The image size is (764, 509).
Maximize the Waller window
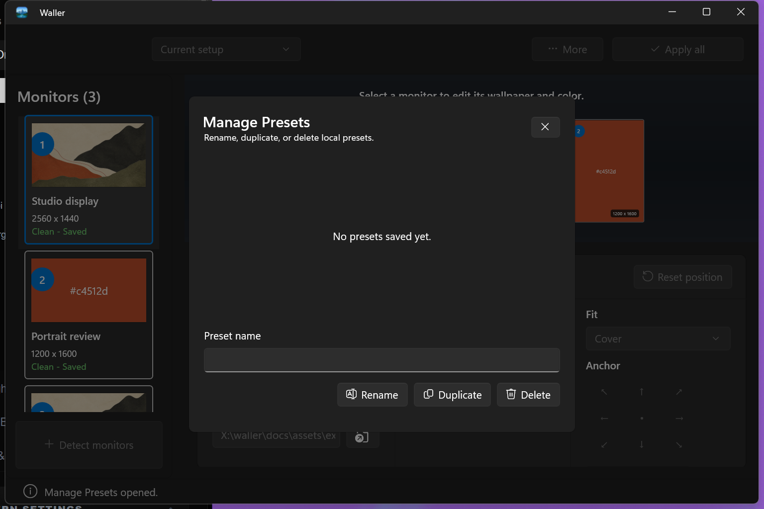point(706,12)
